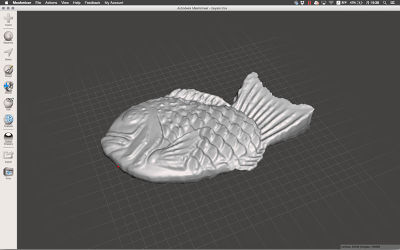The width and height of the screenshot is (400, 250).
Task: Open the Actions menu
Action: (x=51, y=3)
